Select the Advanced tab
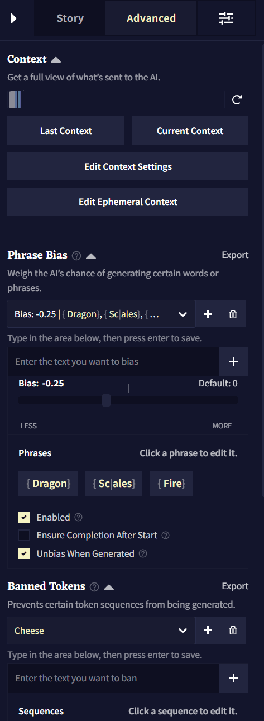 [151, 18]
